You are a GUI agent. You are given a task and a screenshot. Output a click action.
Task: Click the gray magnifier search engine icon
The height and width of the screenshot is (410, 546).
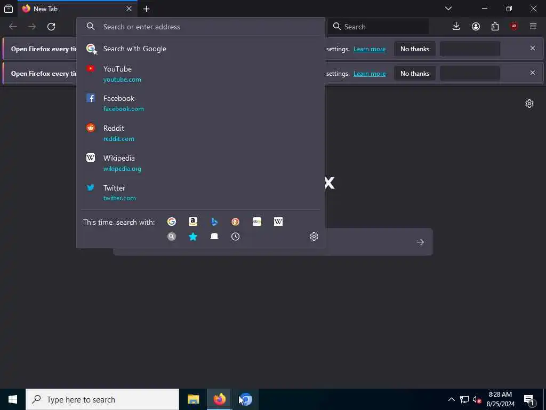pyautogui.click(x=171, y=236)
